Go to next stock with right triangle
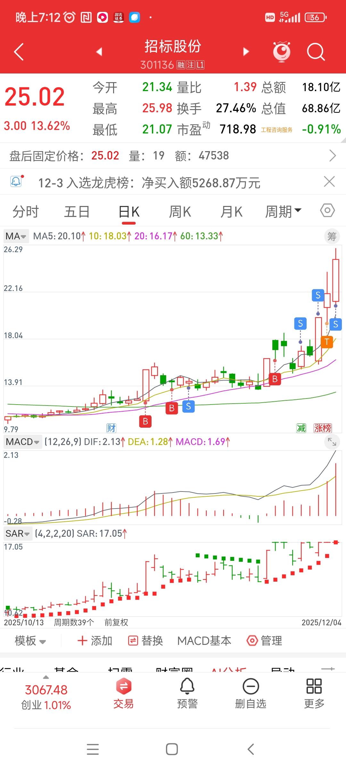The width and height of the screenshot is (346, 770). tap(246, 51)
